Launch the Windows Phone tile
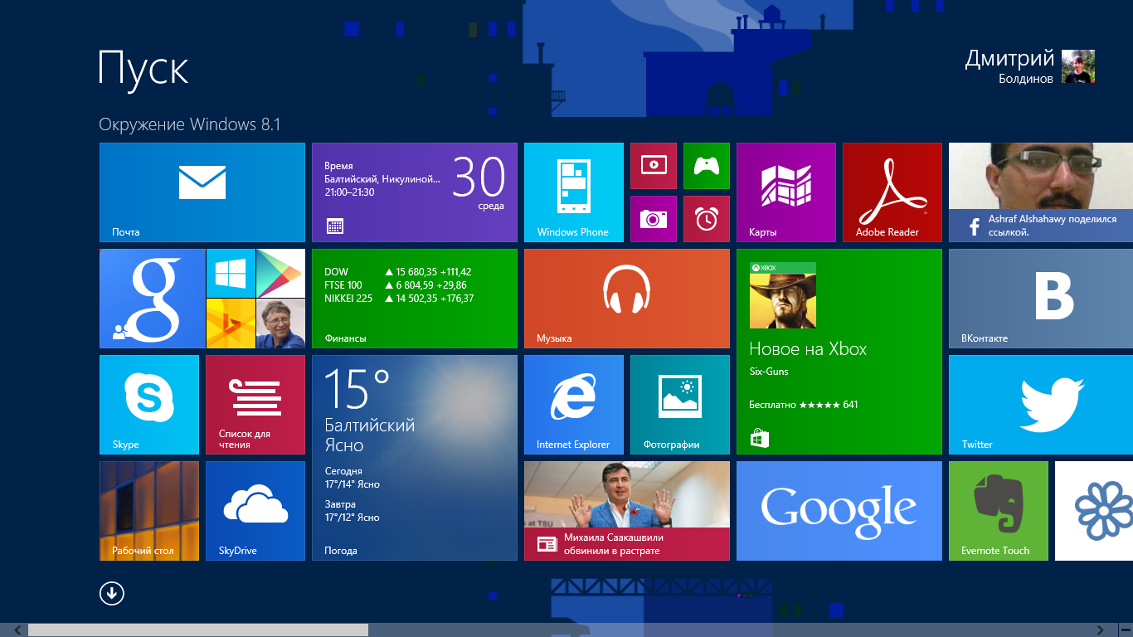1133x637 pixels. tap(574, 192)
